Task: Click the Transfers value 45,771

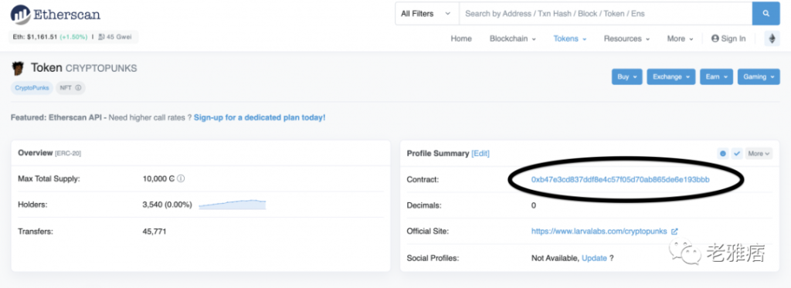Action: [x=154, y=232]
